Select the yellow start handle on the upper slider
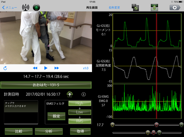The width and height of the screenshot is (184, 137). tap(112, 125)
